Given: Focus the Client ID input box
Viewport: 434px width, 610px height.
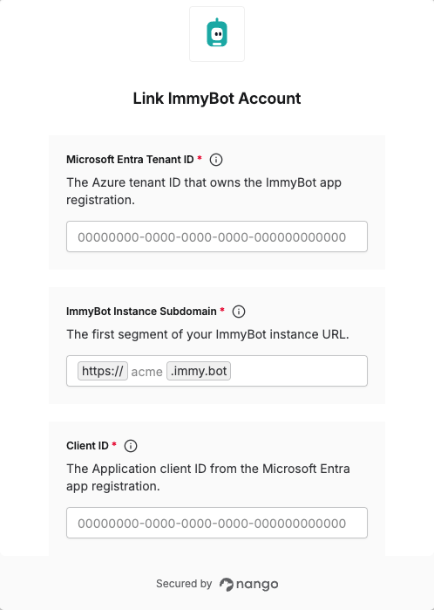Looking at the screenshot, I should [x=217, y=523].
